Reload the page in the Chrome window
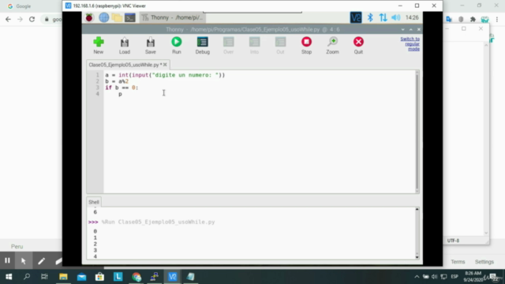Screen dimensions: 505x284 pos(32,19)
